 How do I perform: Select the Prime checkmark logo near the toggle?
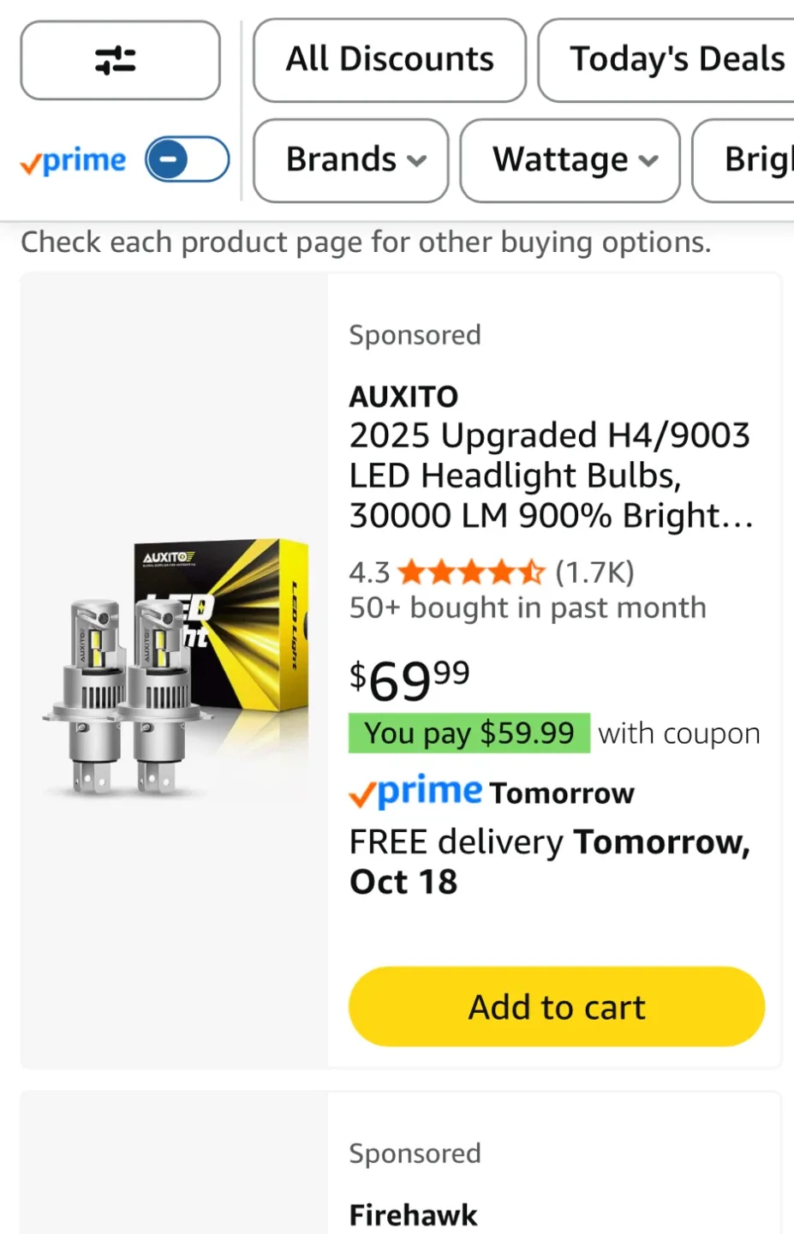[72, 159]
